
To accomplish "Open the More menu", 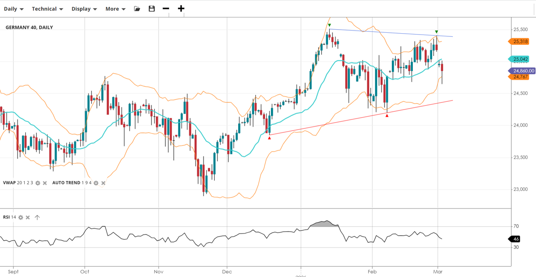I will pyautogui.click(x=115, y=9).
